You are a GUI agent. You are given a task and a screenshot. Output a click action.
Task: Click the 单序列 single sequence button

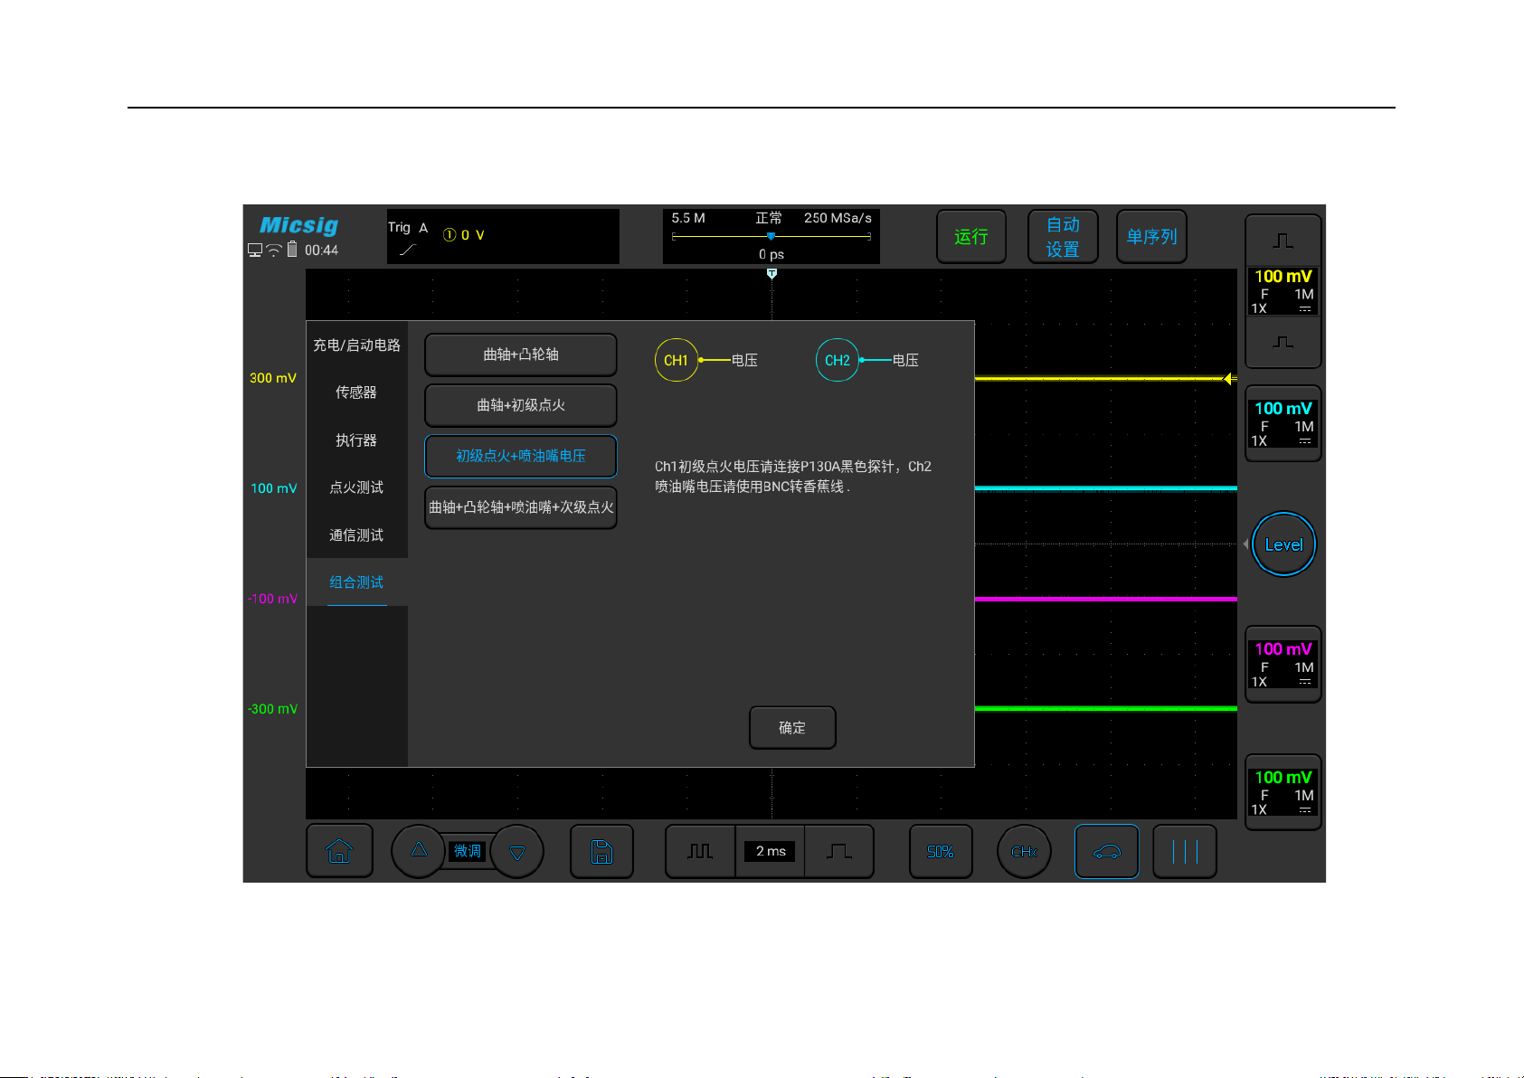click(x=1151, y=237)
